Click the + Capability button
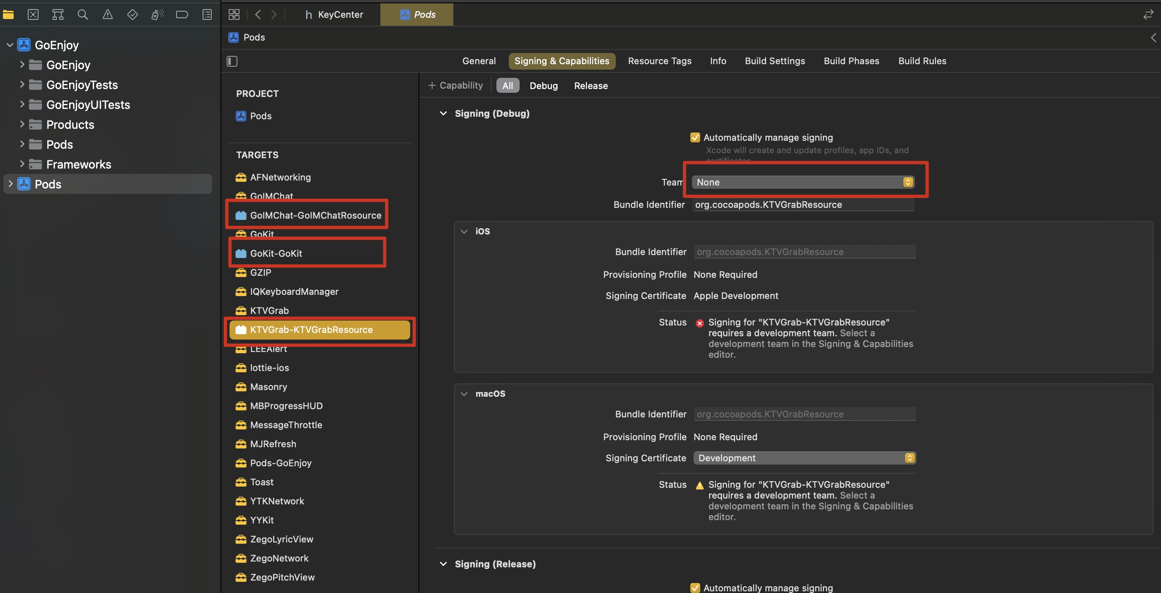Image resolution: width=1161 pixels, height=593 pixels. coord(455,86)
